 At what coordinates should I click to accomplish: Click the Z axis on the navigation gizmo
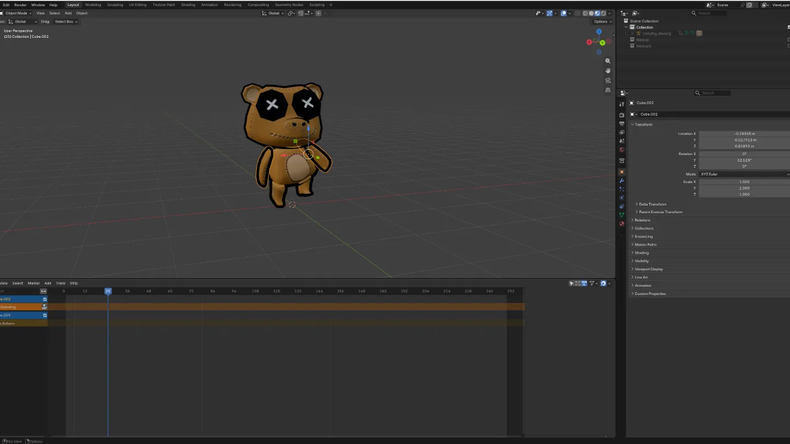click(599, 32)
